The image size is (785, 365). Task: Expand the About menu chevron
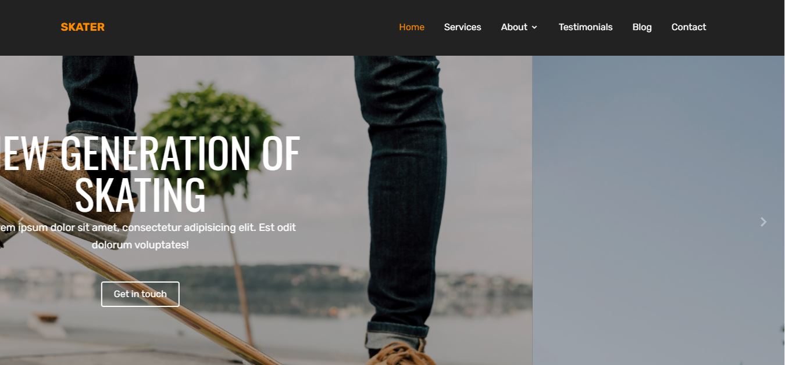pyautogui.click(x=534, y=27)
